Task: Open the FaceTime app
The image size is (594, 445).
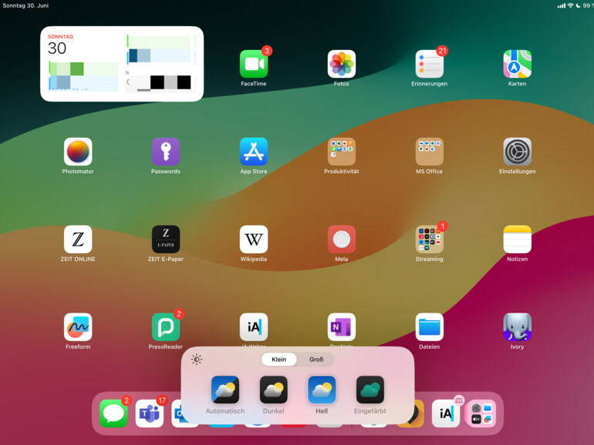Action: click(x=254, y=64)
